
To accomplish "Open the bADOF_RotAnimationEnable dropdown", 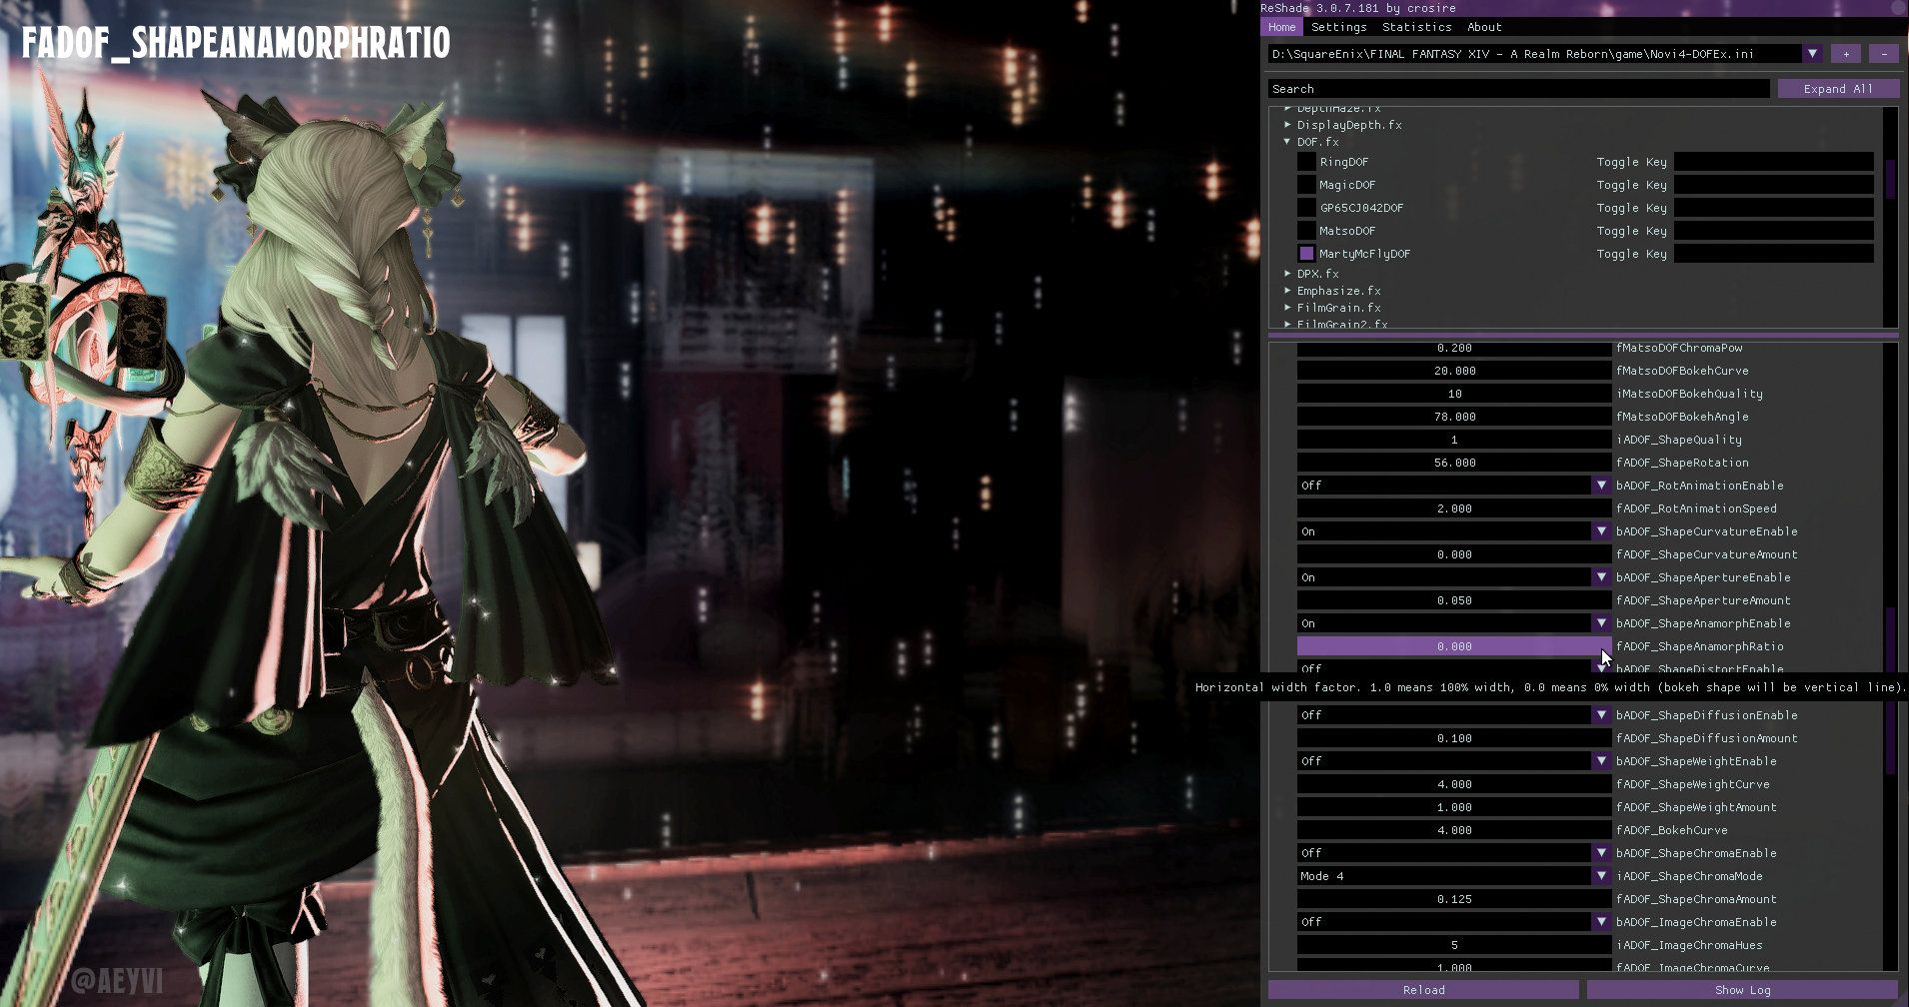I will coord(1454,486).
